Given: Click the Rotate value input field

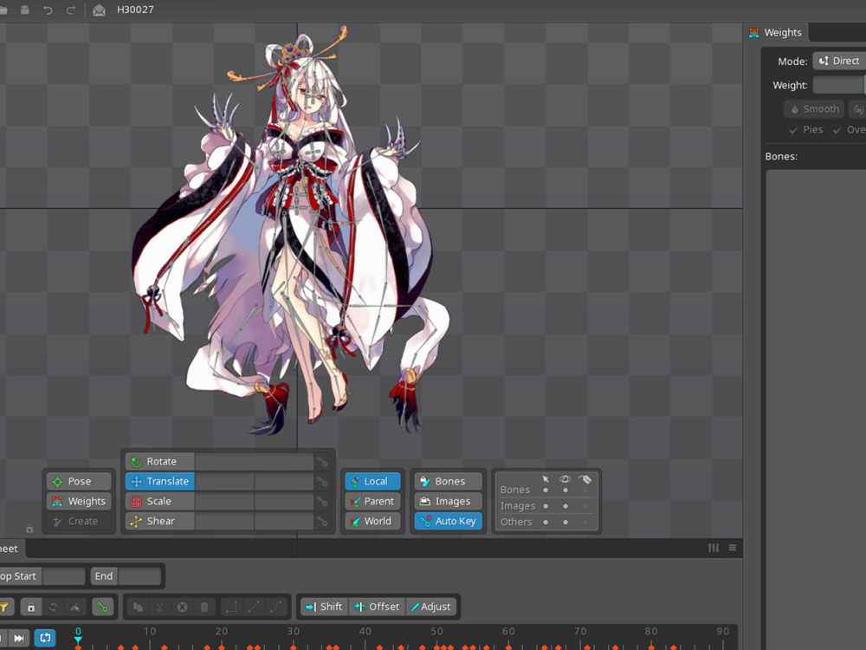Looking at the screenshot, I should pyautogui.click(x=254, y=462).
